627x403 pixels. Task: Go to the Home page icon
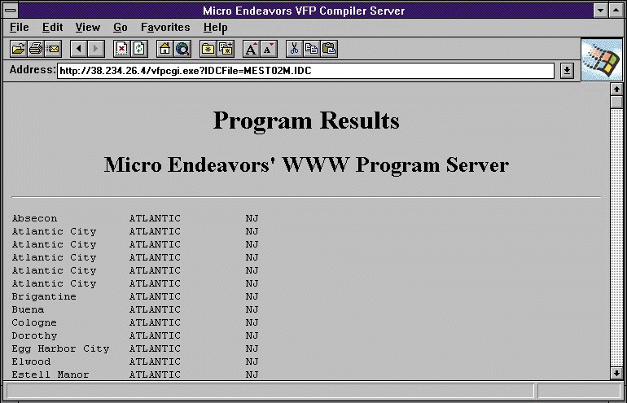click(165, 49)
